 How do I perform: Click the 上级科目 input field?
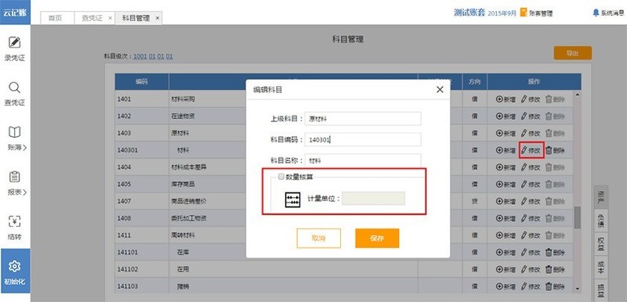click(x=363, y=118)
